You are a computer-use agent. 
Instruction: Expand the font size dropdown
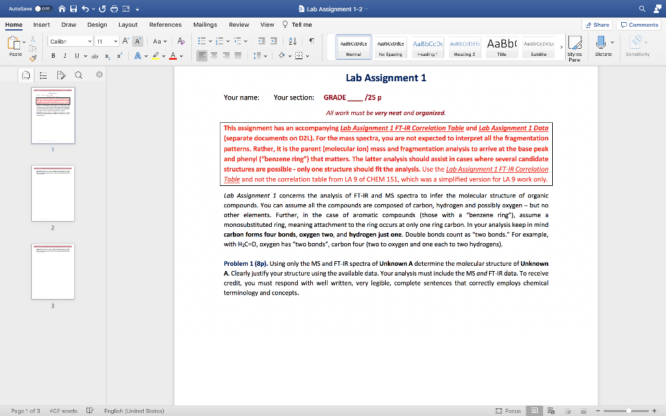[x=116, y=42]
